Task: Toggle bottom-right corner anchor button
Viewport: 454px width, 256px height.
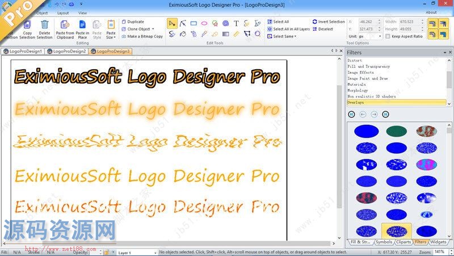Action: coord(443,35)
